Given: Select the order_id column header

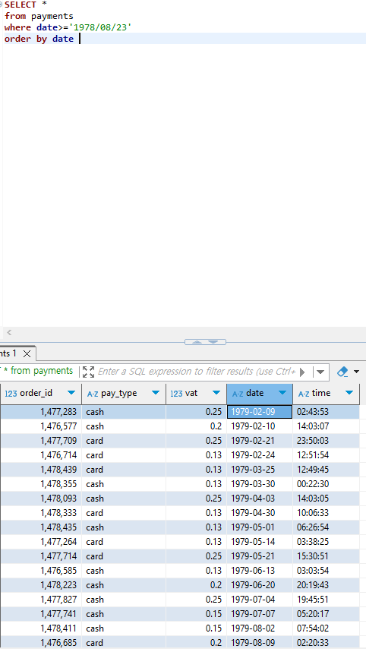Looking at the screenshot, I should [x=40, y=394].
